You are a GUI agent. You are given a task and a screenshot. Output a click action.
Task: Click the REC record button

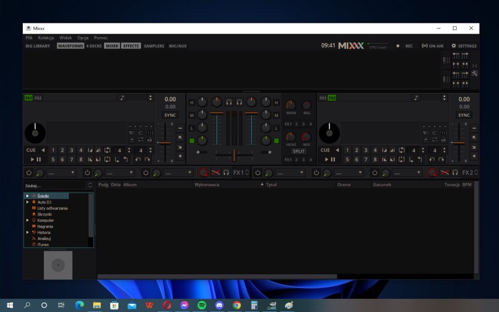[x=406, y=46]
